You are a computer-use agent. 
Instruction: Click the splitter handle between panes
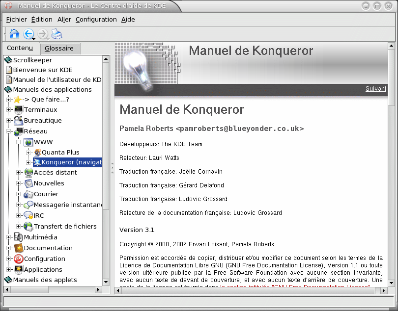pos(112,168)
